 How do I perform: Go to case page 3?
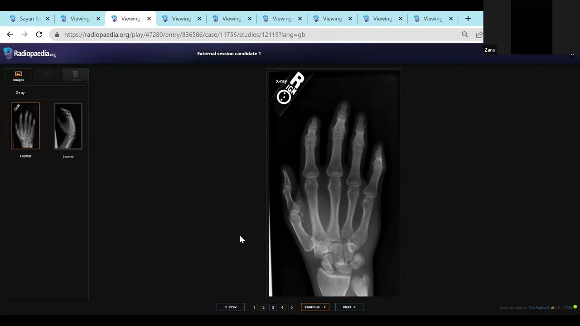273,307
